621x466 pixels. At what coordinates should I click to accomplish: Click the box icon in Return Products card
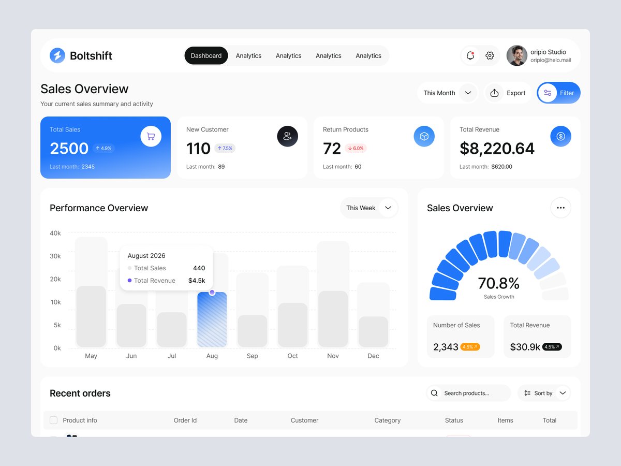tap(424, 137)
